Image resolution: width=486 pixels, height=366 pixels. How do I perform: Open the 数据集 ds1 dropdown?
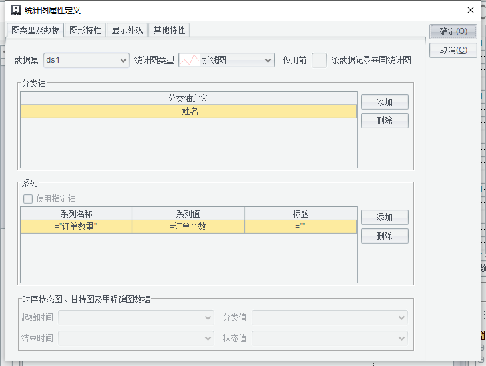[87, 60]
